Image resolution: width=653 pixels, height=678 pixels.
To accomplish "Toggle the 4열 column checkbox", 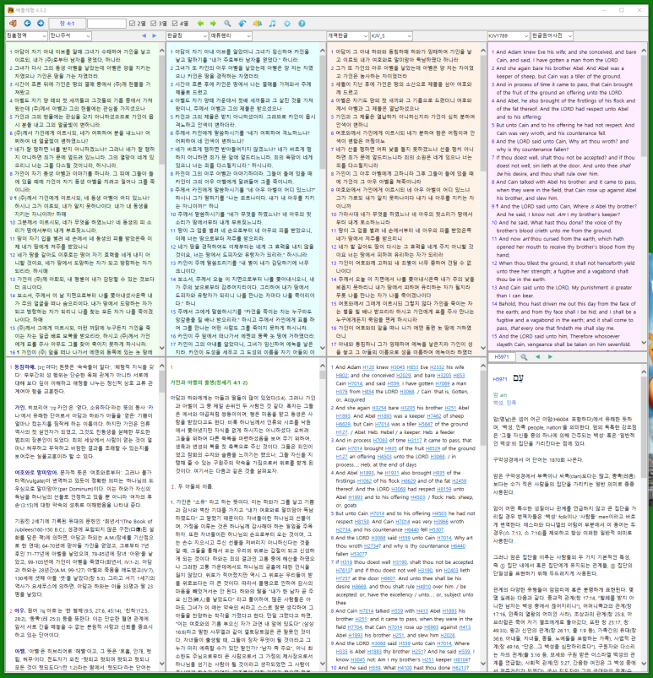I will tap(180, 24).
